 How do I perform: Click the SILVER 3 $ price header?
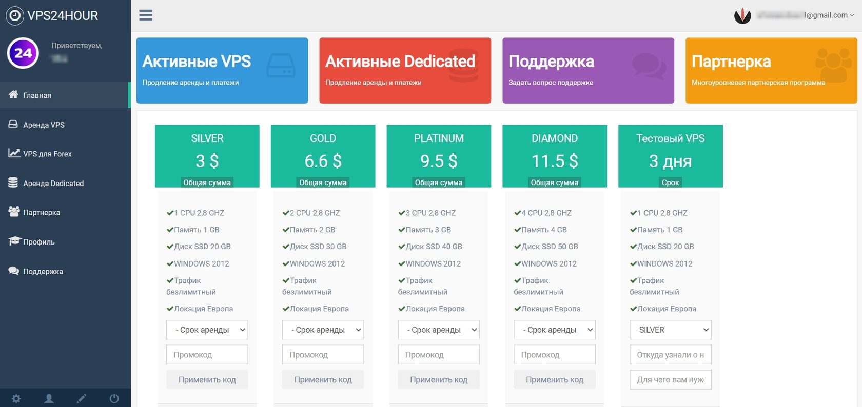(x=207, y=156)
